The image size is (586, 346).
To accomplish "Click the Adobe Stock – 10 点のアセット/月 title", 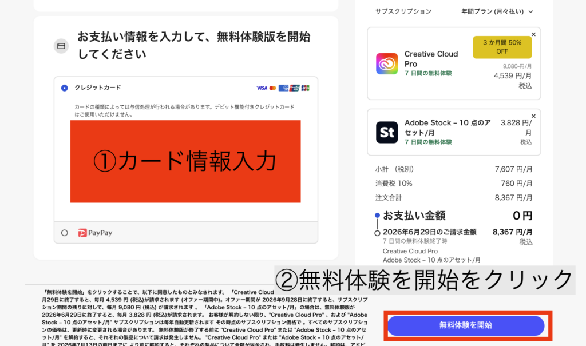I will (x=448, y=128).
